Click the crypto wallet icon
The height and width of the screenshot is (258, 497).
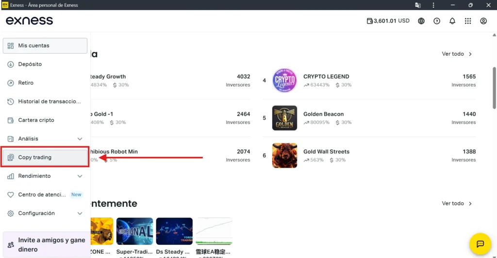(11, 120)
